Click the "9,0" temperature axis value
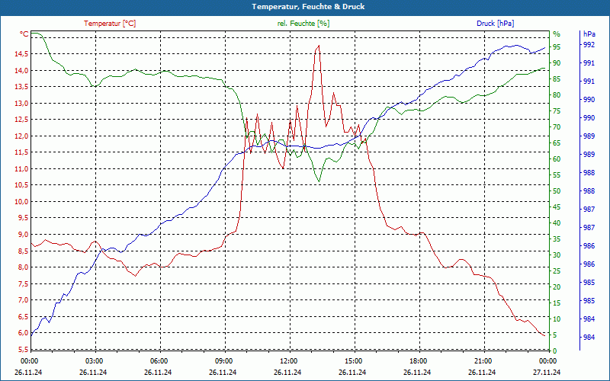 coord(23,235)
